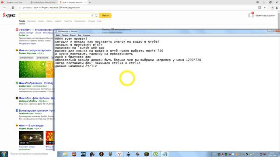Open browser downloads arrow icon
This screenshot has width=280, height=157.
click(x=277, y=8)
